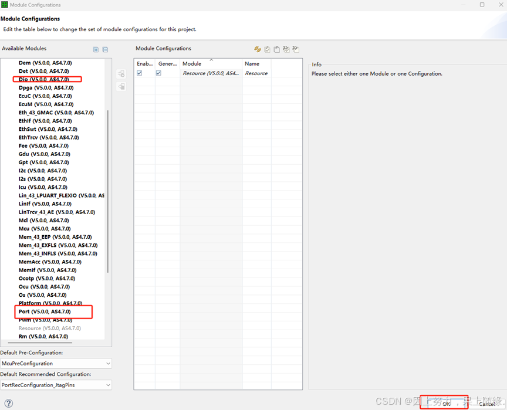507x410 pixels.
Task: Toggle the Generate checkbox for the Resource row
Action: coord(158,73)
